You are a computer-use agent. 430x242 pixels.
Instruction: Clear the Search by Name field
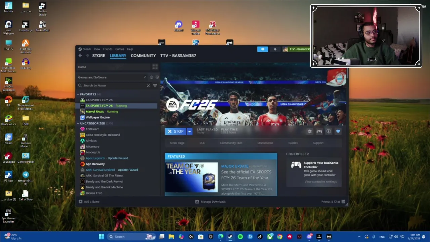pyautogui.click(x=148, y=86)
